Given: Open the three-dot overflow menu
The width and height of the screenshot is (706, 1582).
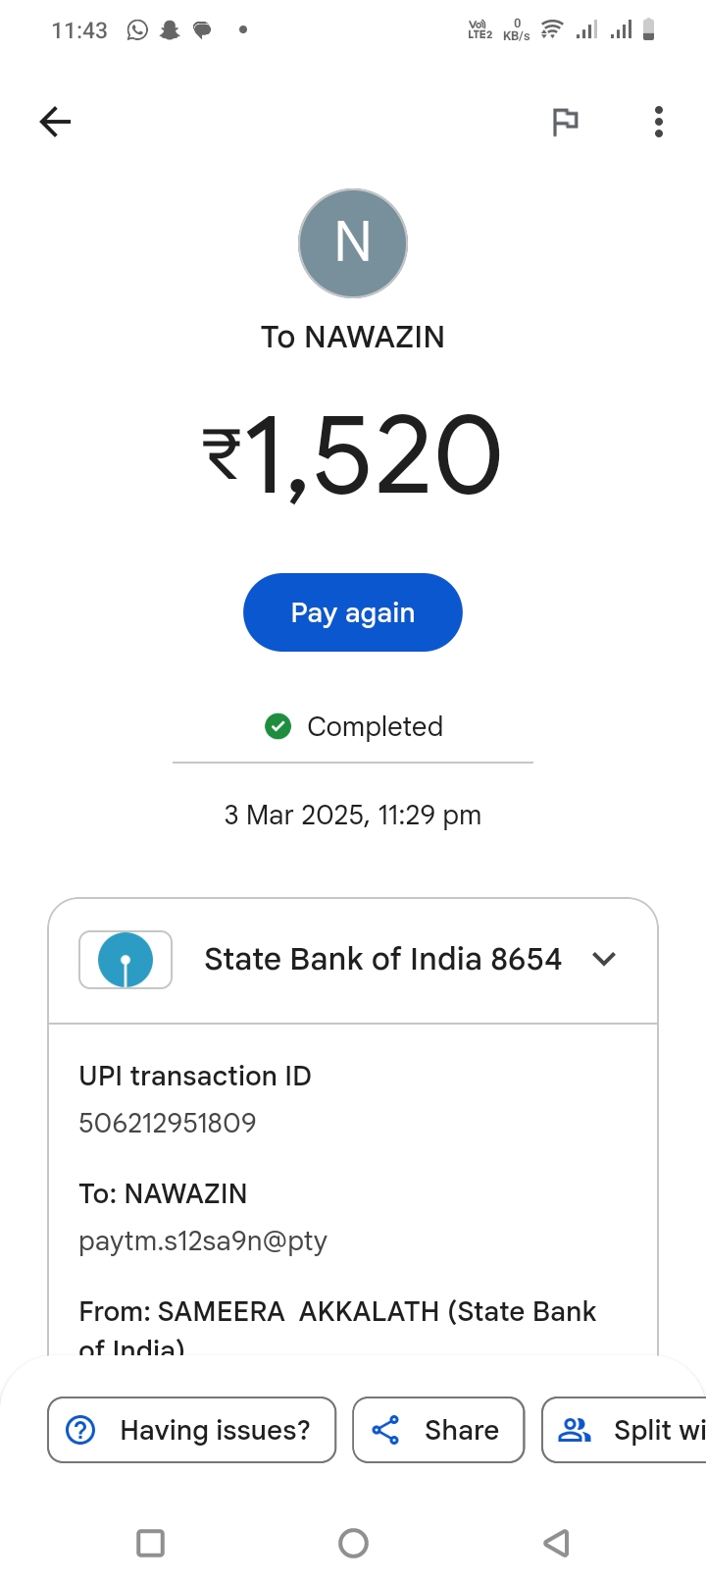Looking at the screenshot, I should click(659, 122).
